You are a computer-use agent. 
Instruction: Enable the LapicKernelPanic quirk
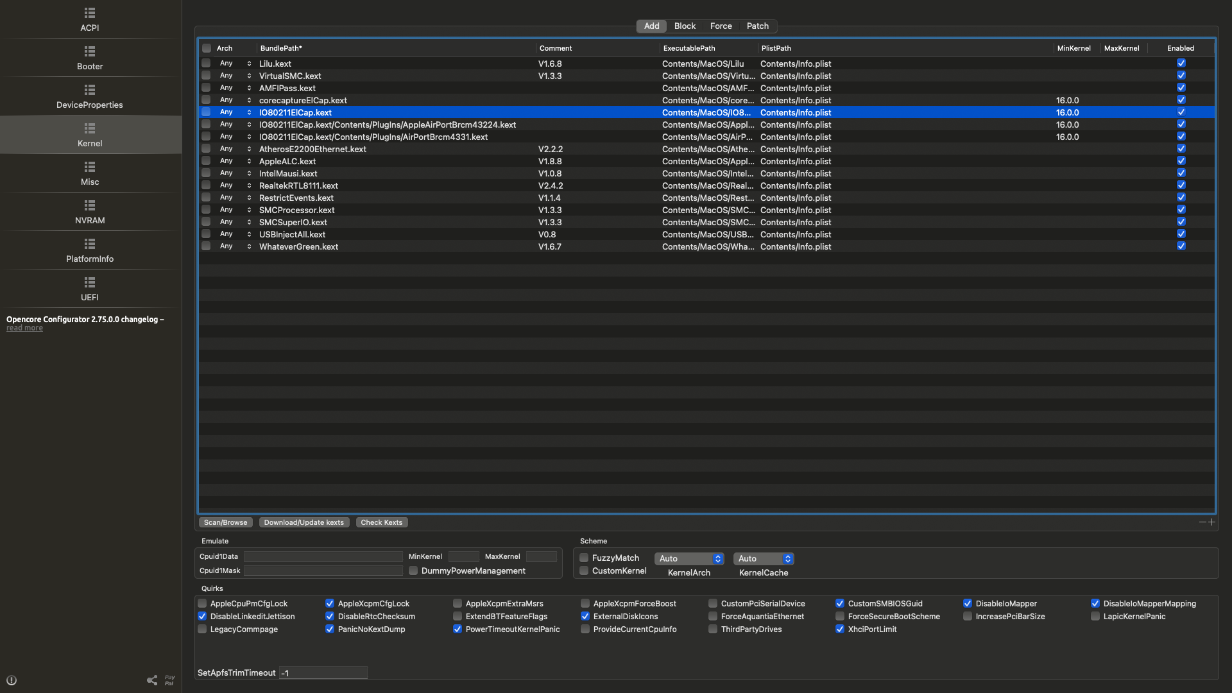pos(1095,616)
